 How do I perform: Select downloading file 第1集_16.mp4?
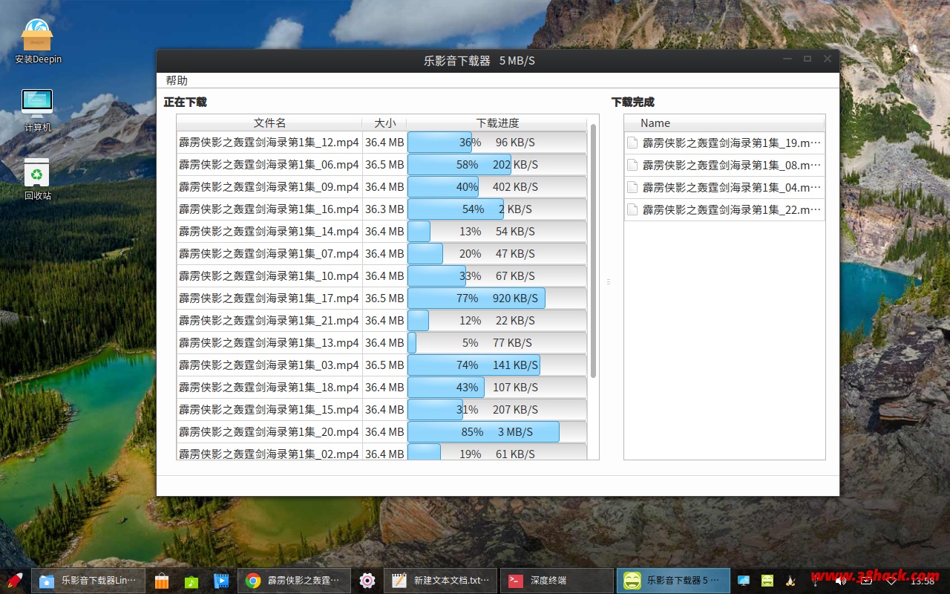point(269,209)
